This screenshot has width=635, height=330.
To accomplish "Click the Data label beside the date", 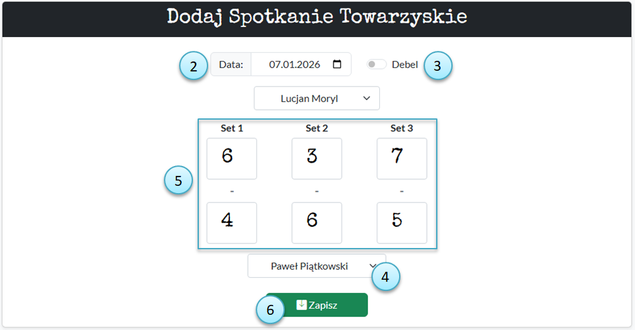I will 231,65.
